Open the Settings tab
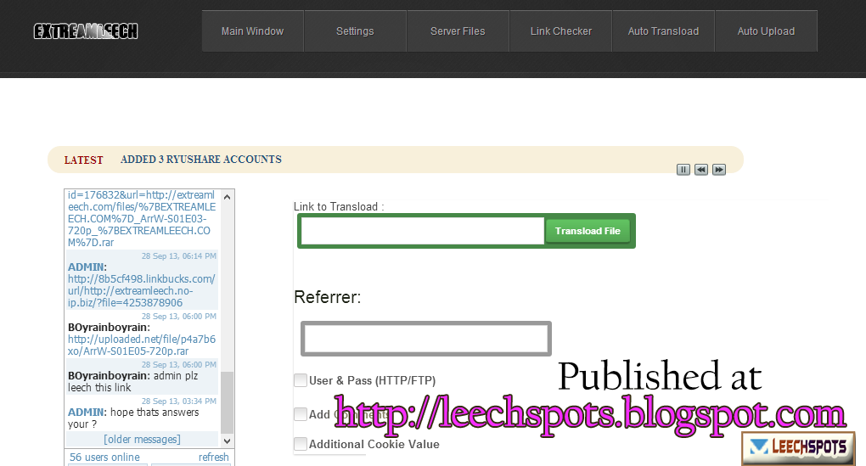Image resolution: width=866 pixels, height=466 pixels. pyautogui.click(x=355, y=31)
